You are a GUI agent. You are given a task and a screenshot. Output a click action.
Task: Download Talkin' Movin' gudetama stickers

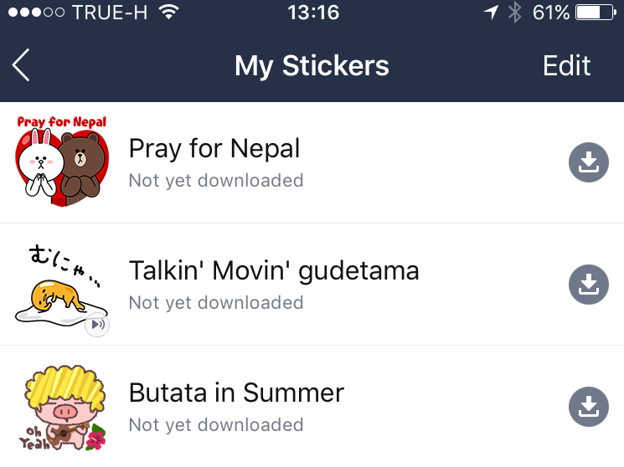(x=589, y=285)
